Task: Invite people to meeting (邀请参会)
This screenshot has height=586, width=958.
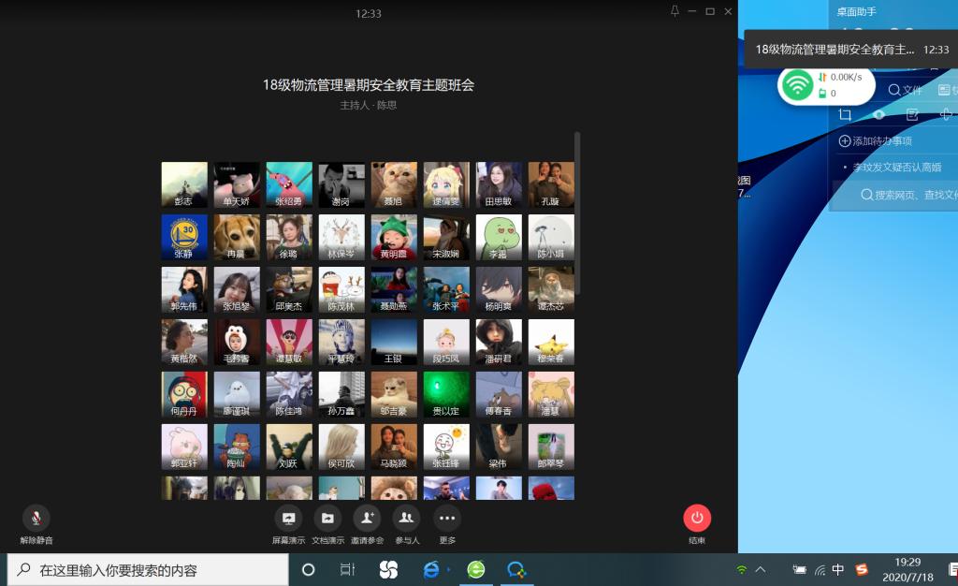Action: coord(367,518)
